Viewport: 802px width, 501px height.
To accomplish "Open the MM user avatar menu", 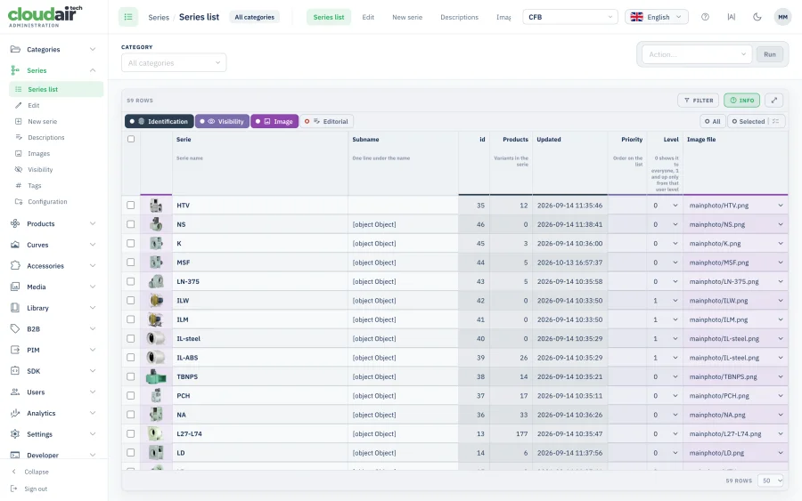I will tap(782, 17).
